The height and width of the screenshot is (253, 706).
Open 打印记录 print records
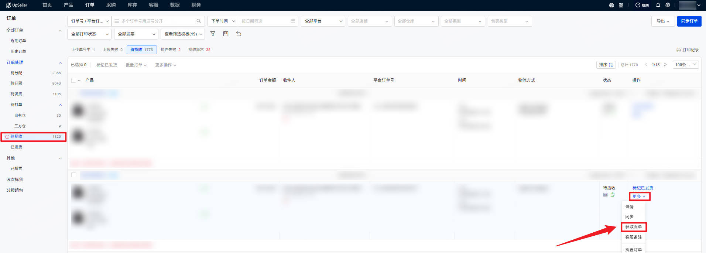click(688, 50)
